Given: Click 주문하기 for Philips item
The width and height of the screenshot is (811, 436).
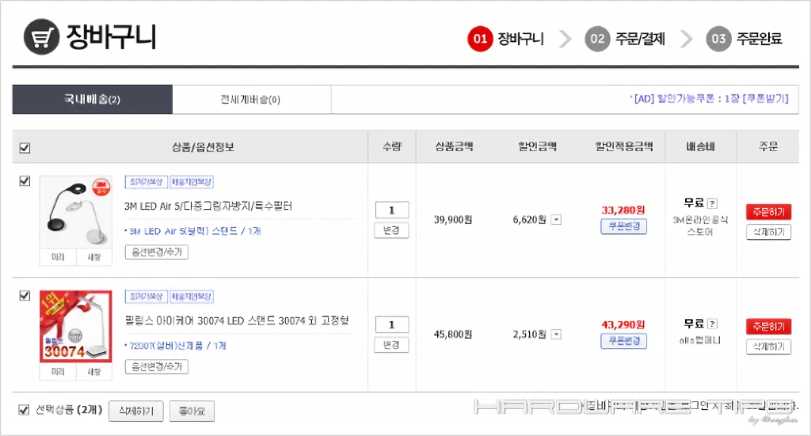Looking at the screenshot, I should point(768,327).
